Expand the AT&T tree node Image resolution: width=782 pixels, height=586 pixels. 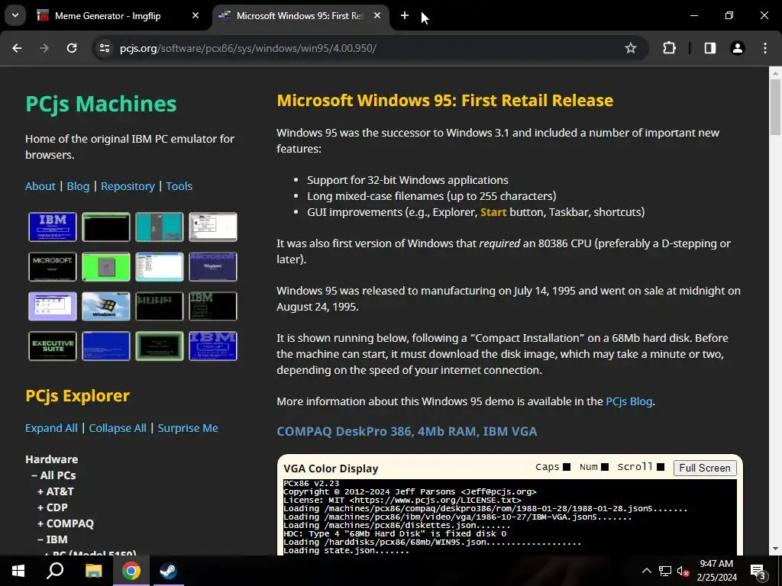click(x=55, y=491)
